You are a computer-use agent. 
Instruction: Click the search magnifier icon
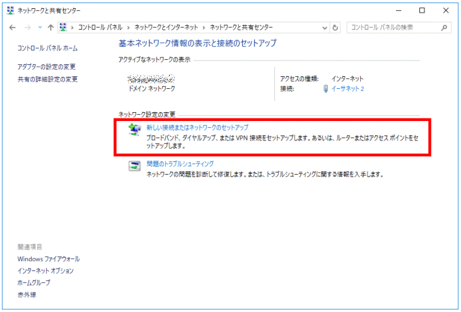445,28
